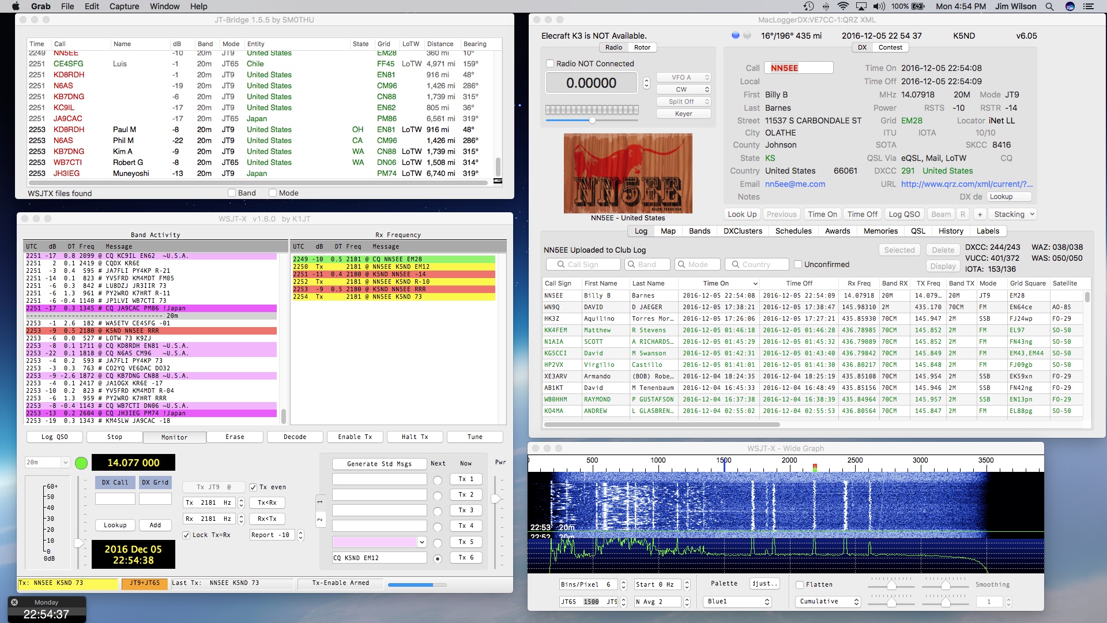Select the Tx 1 radio button

[438, 481]
